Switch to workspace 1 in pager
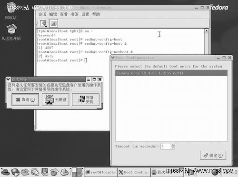This screenshot has height=177, width=238. pyautogui.click(x=74, y=170)
